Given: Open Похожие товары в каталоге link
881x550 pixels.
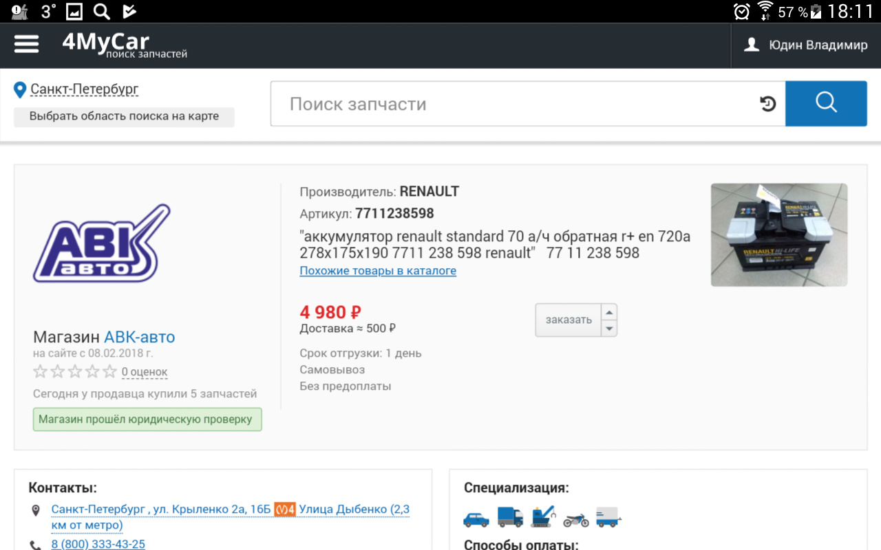Looking at the screenshot, I should [x=378, y=271].
